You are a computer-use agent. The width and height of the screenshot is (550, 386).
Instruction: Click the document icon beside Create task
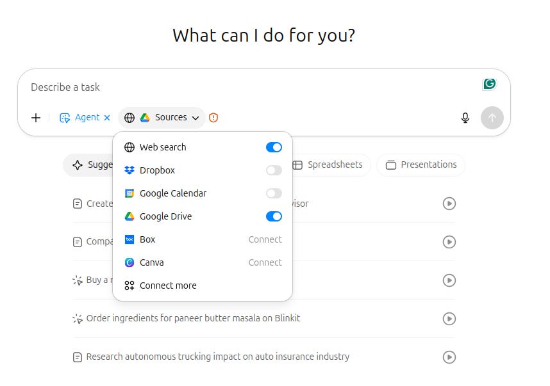[x=77, y=204]
